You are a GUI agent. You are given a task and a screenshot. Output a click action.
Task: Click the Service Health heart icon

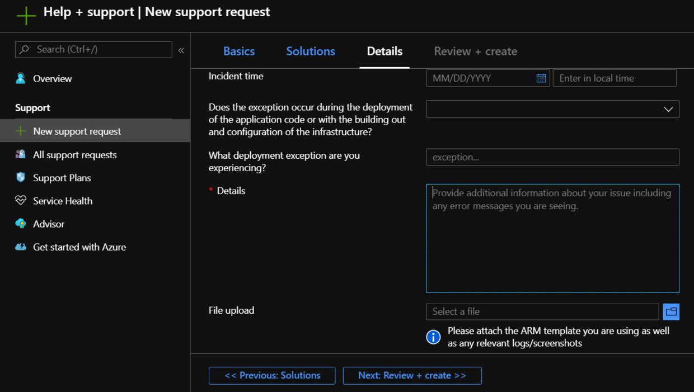[x=21, y=201]
